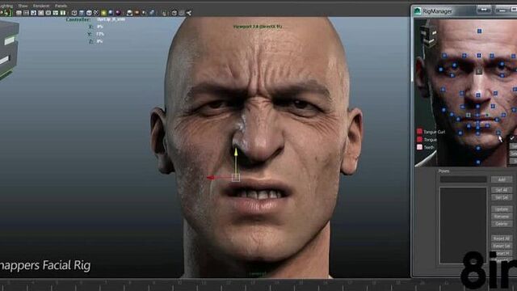
Task: Click the checkered textured display icon
Action: pos(96,13)
